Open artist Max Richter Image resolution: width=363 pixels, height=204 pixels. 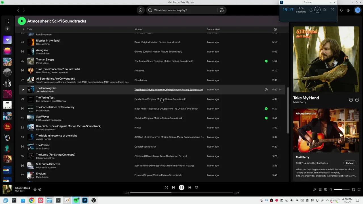click(x=43, y=110)
